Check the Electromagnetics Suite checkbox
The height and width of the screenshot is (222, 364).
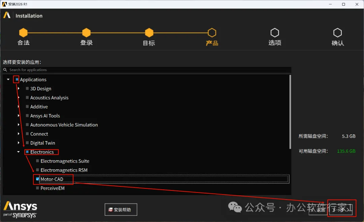point(37,161)
